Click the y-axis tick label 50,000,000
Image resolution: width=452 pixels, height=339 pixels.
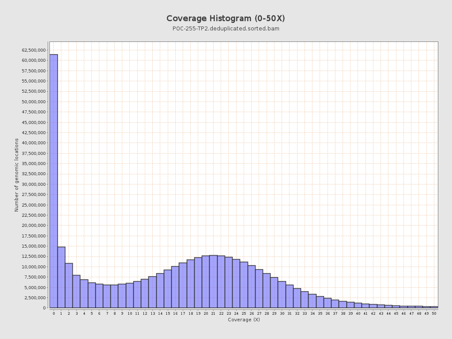coord(34,102)
